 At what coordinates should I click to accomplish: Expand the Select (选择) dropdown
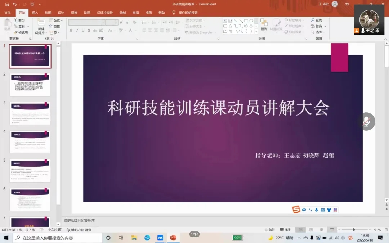318,32
